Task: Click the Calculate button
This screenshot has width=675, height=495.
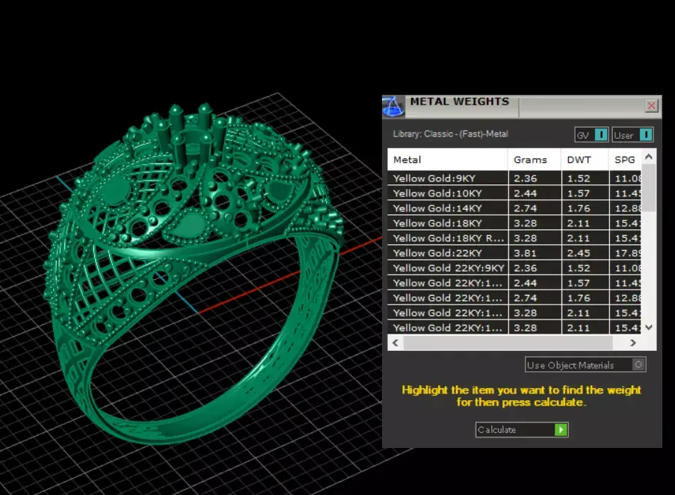Action: (522, 429)
